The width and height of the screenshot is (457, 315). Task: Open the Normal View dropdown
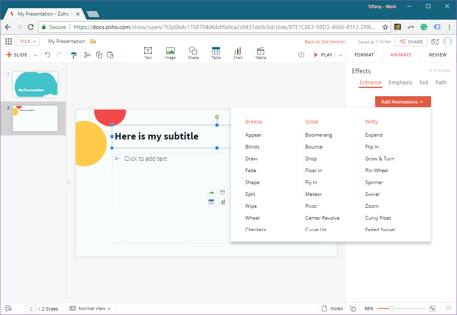coord(90,308)
